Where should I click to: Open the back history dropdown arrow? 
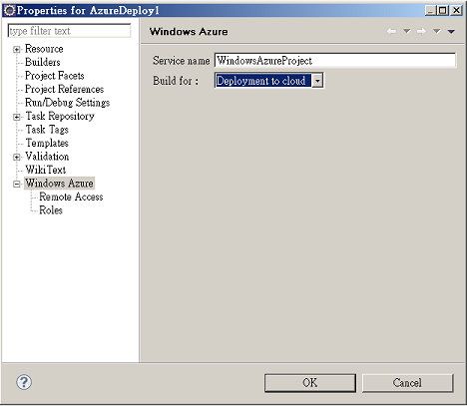[x=406, y=31]
